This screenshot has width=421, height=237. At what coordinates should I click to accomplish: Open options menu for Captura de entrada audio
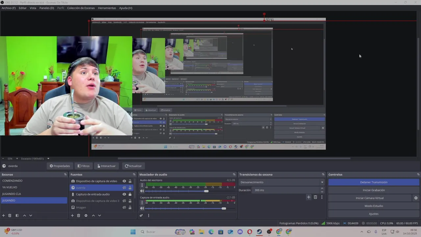point(142,202)
